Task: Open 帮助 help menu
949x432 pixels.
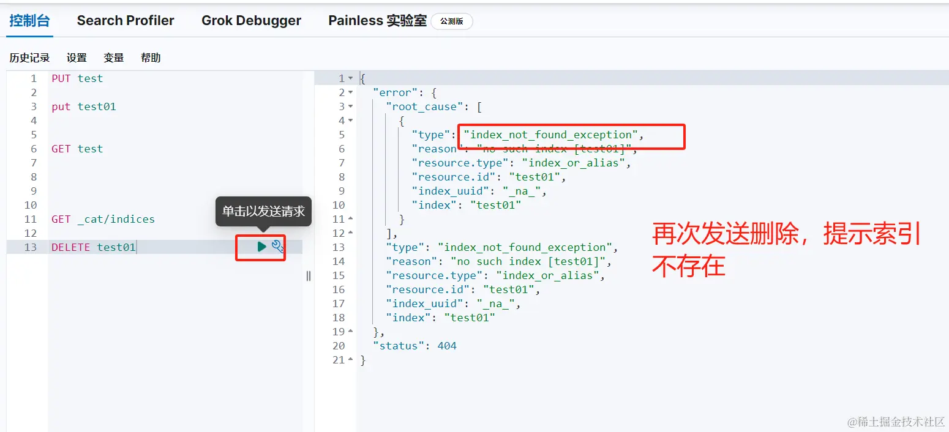Action: coord(151,58)
